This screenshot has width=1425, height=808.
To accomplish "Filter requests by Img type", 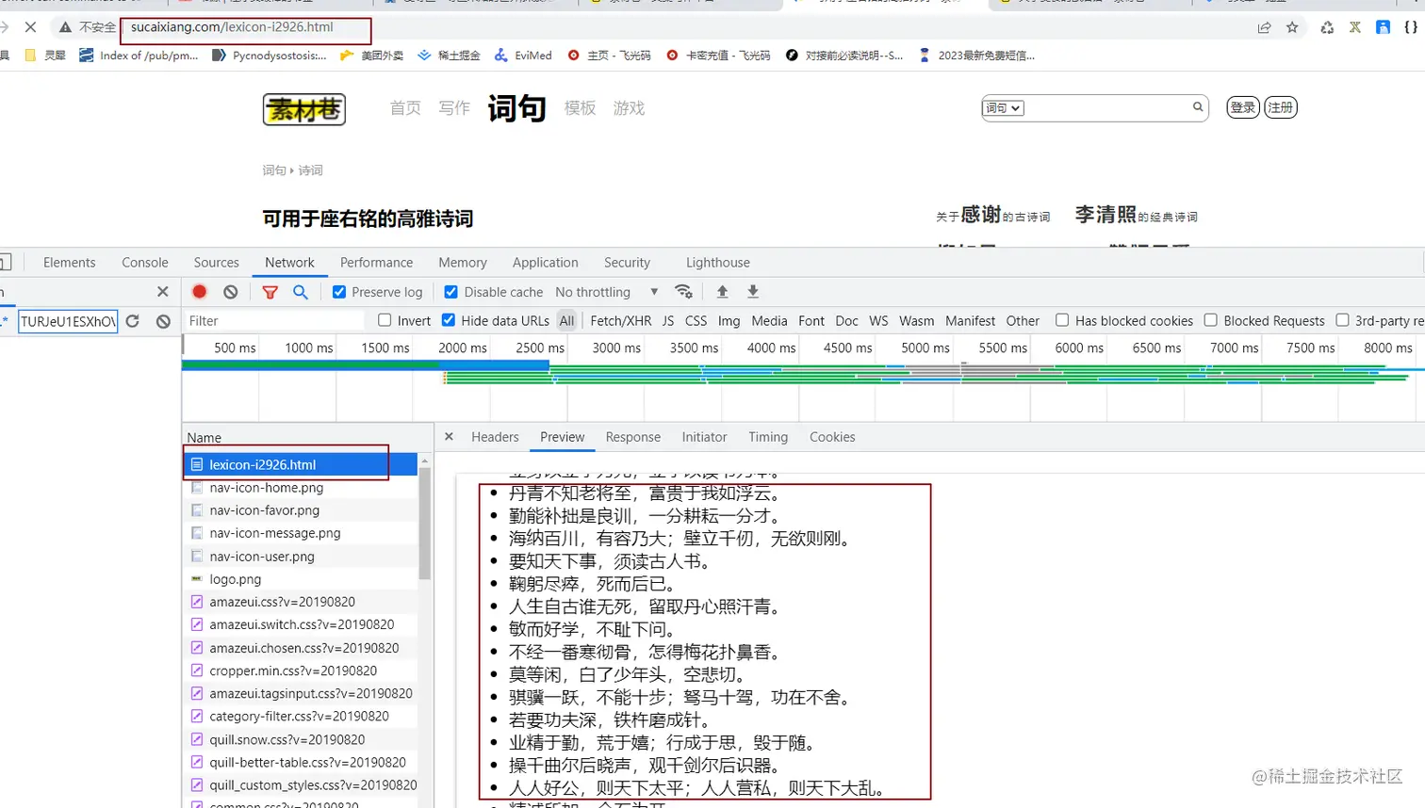I will pyautogui.click(x=729, y=321).
